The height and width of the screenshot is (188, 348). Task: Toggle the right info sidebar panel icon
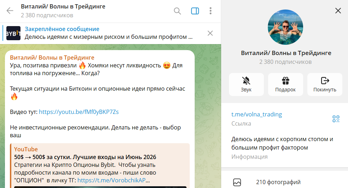tap(195, 11)
